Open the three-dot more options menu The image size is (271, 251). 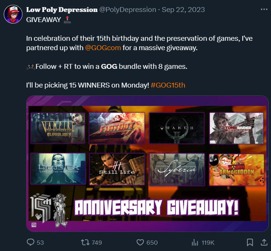(264, 9)
